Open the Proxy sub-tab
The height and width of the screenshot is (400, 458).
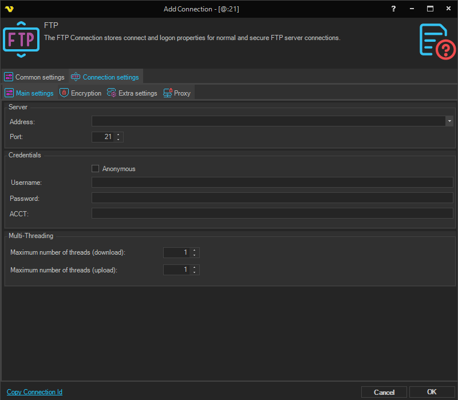pyautogui.click(x=177, y=93)
